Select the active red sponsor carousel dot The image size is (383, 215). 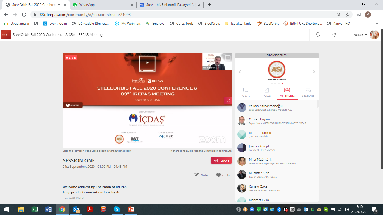coord(282,83)
